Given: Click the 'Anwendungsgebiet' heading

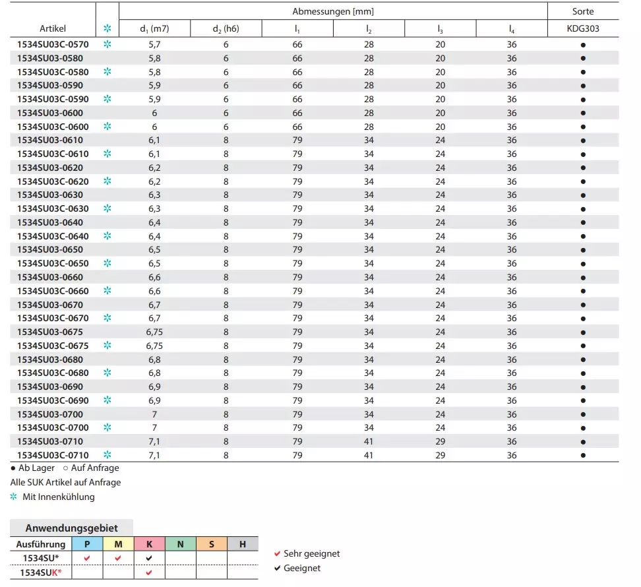Looking at the screenshot, I should point(71,528).
